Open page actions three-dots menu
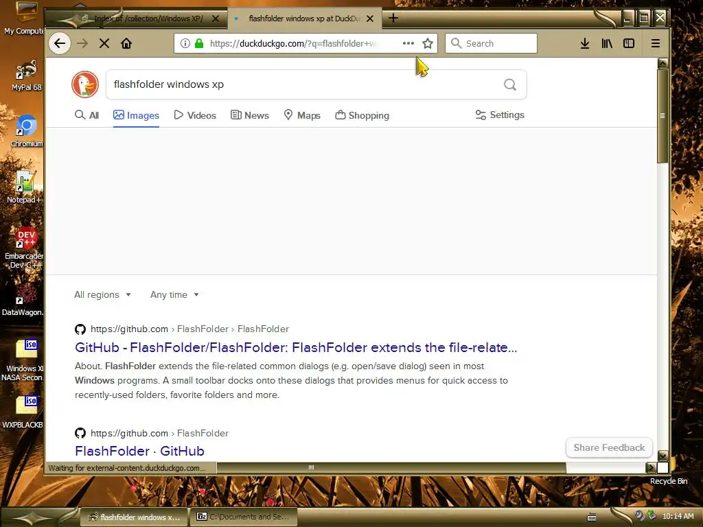703x527 pixels. [x=408, y=43]
